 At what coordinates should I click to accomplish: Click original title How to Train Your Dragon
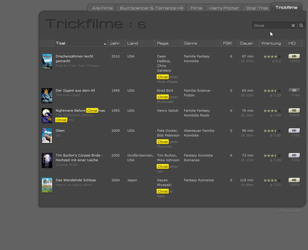pyautogui.click(x=78, y=66)
